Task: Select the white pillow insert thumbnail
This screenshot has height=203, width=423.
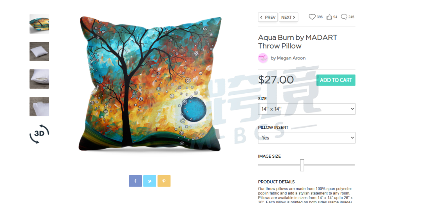Action: tap(40, 52)
